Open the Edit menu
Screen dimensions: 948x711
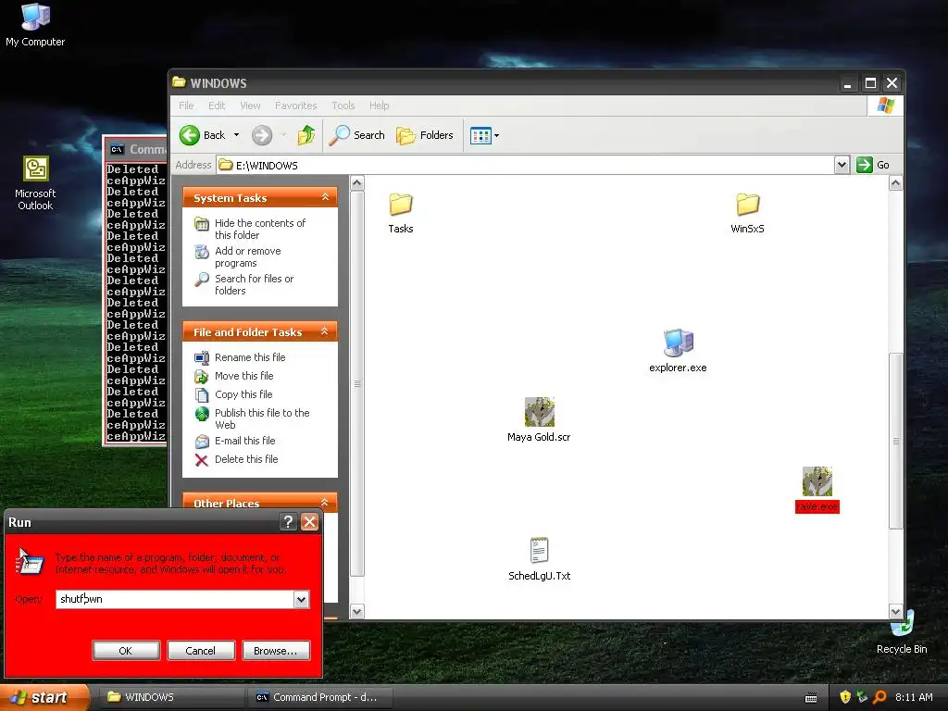pos(217,106)
